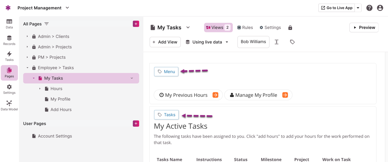The height and width of the screenshot is (162, 388).
Task: Open the Data section in sidebar
Action: (x=9, y=23)
